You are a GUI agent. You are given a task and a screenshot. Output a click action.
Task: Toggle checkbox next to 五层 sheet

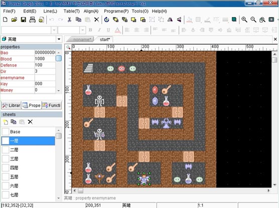coord(6,177)
